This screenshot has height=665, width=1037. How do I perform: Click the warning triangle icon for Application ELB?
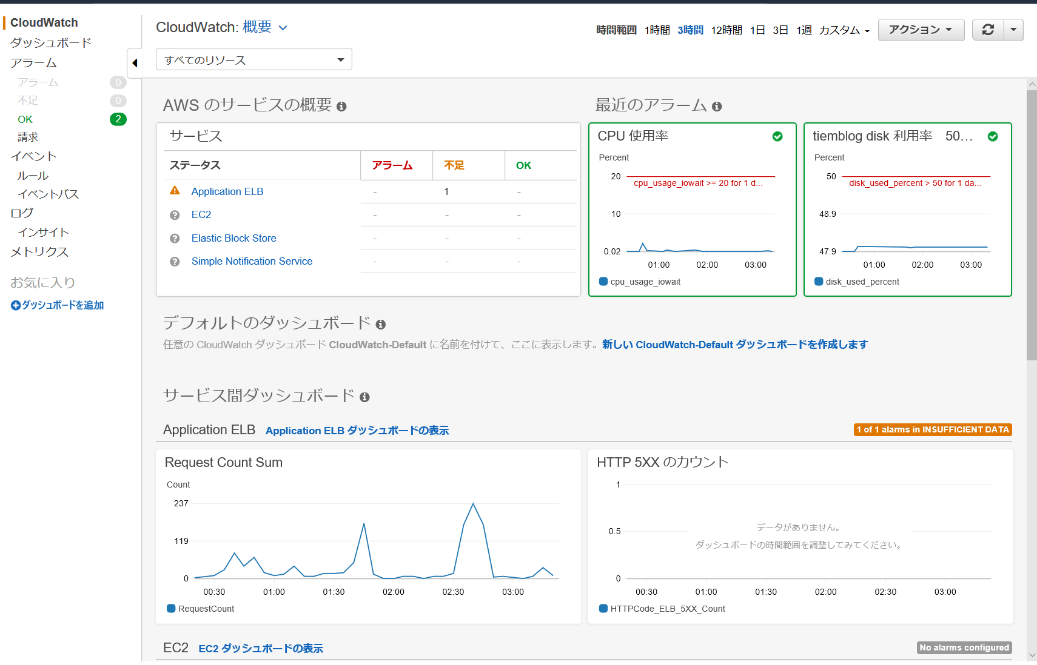coord(175,191)
